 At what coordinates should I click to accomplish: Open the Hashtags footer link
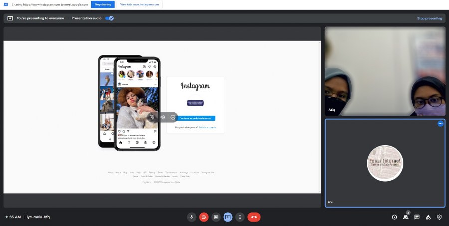[x=184, y=173]
